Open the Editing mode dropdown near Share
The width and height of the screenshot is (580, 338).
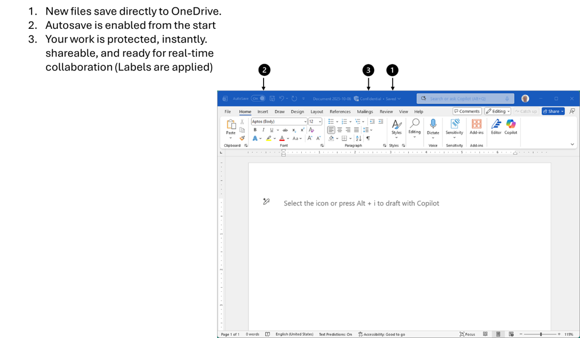[497, 111]
